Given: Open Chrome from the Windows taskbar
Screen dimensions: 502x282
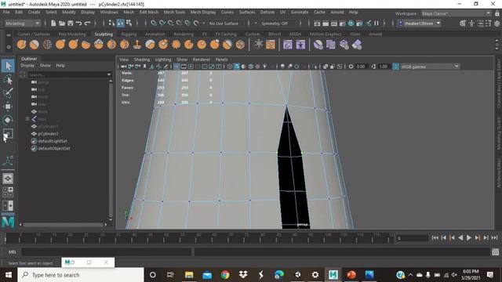Looking at the screenshot, I should click(225, 275).
